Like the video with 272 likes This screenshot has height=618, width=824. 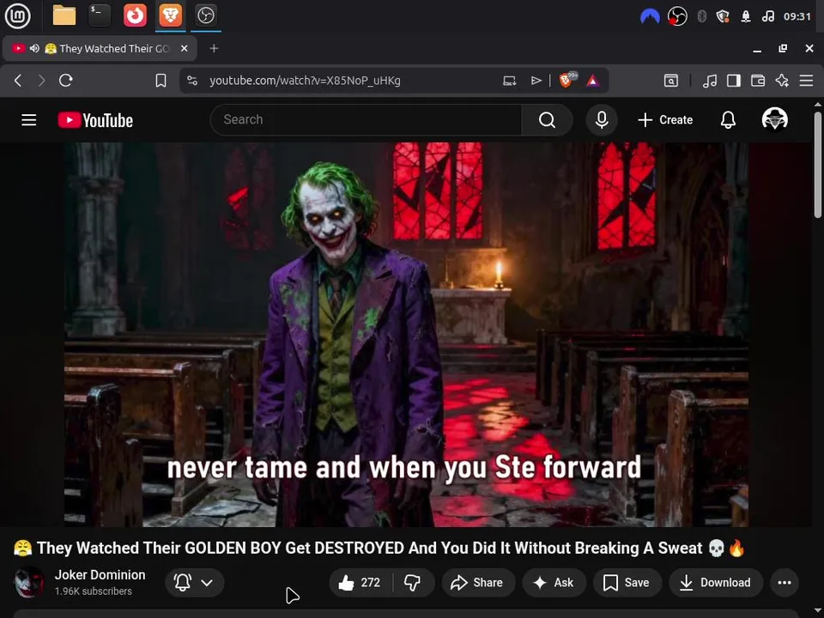[360, 582]
